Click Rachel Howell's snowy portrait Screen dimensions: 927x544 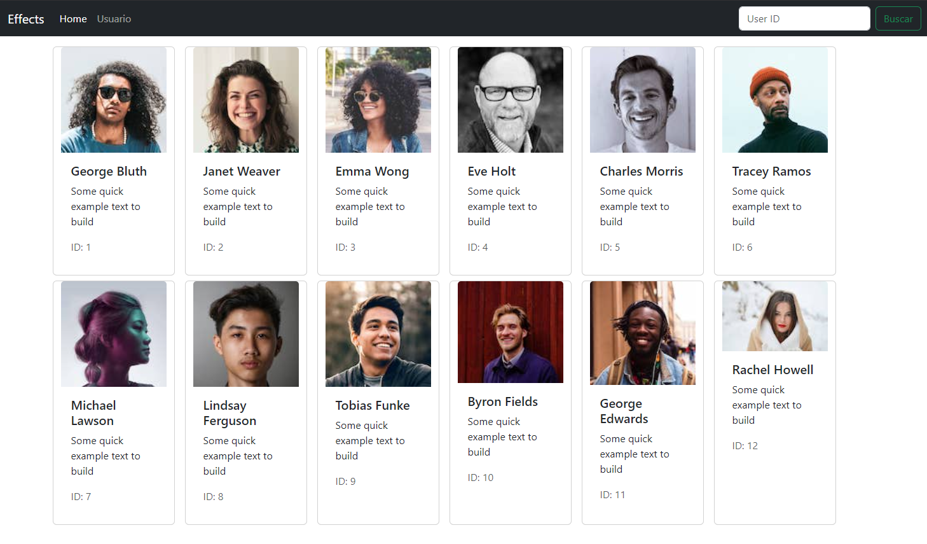tap(775, 316)
